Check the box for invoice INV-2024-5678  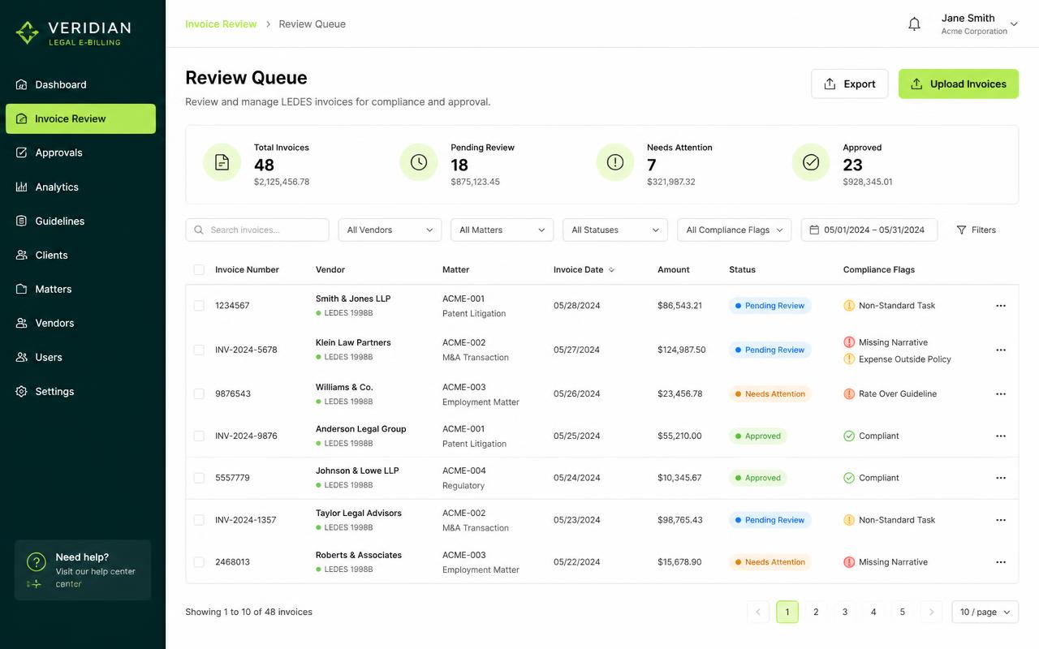click(x=199, y=350)
